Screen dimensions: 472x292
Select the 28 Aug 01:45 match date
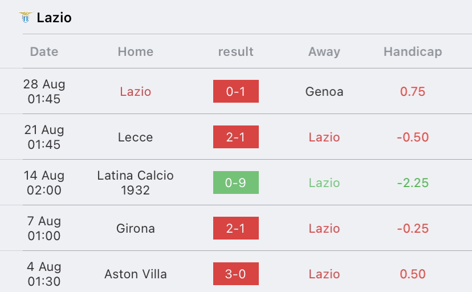(44, 91)
